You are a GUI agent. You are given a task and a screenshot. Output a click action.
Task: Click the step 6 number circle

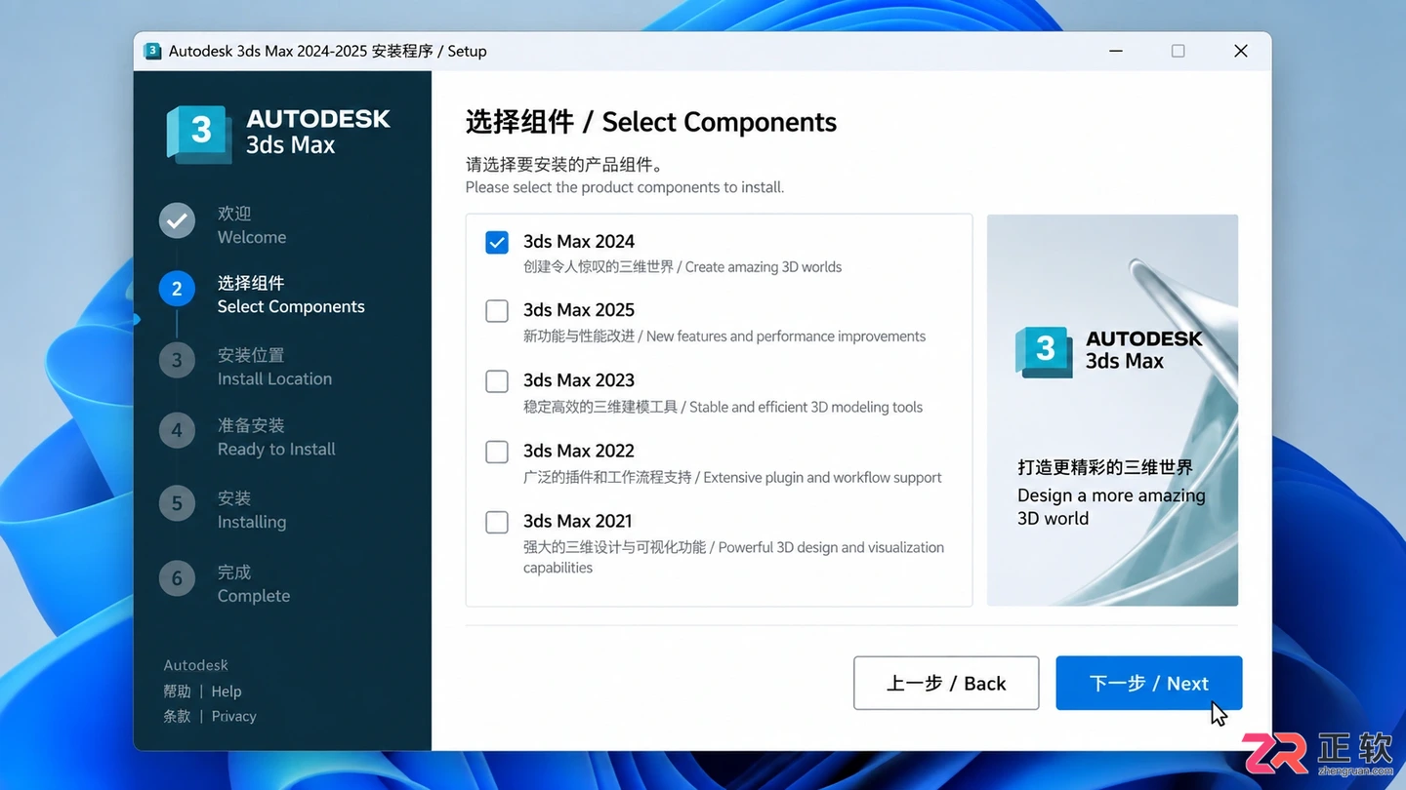point(177,578)
